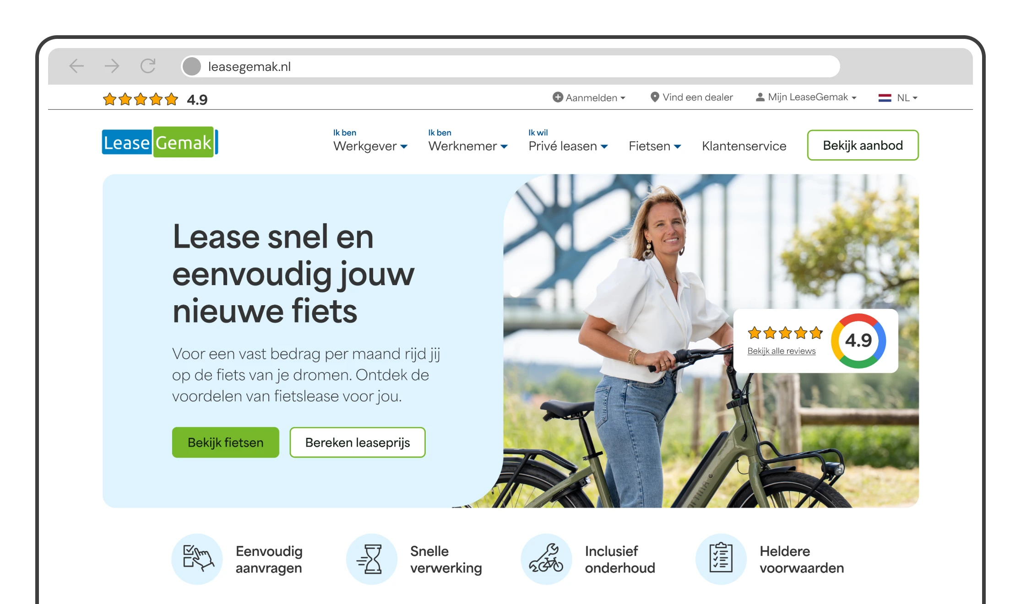Click the Google 4.9 rating circle
Screen dimensions: 1021x604
pos(858,341)
